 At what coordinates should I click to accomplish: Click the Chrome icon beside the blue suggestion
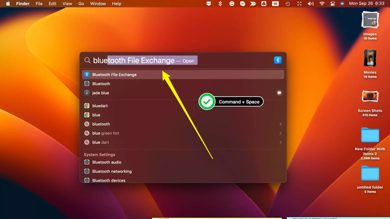tap(86, 115)
